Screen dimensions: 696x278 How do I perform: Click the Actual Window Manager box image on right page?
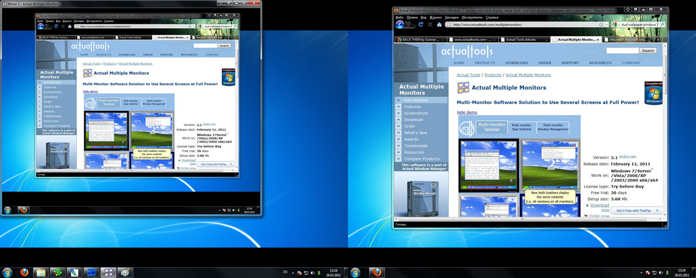pos(422,199)
